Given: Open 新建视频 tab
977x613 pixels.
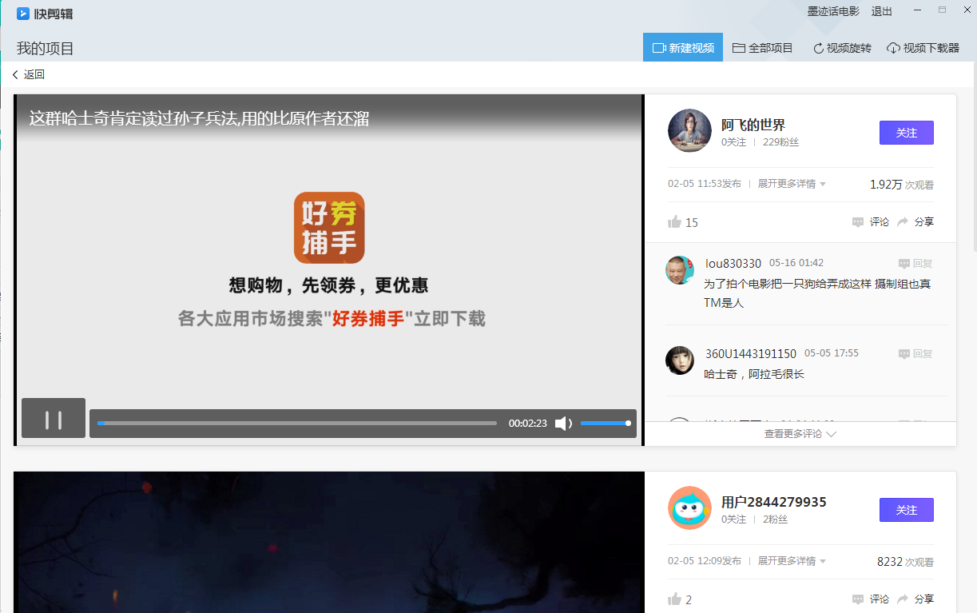Looking at the screenshot, I should click(x=683, y=48).
